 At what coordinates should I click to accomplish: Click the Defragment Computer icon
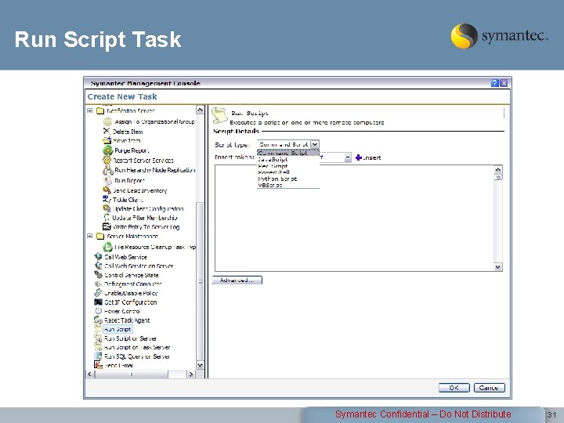coord(98,284)
